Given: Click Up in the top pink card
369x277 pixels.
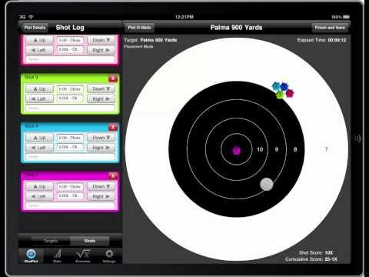Looking at the screenshot, I should click(x=39, y=40).
